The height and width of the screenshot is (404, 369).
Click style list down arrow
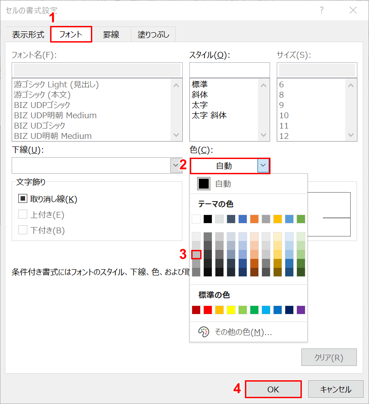coord(263,135)
